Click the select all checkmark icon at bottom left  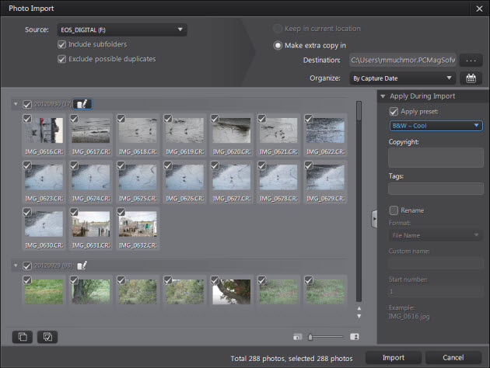coord(47,336)
